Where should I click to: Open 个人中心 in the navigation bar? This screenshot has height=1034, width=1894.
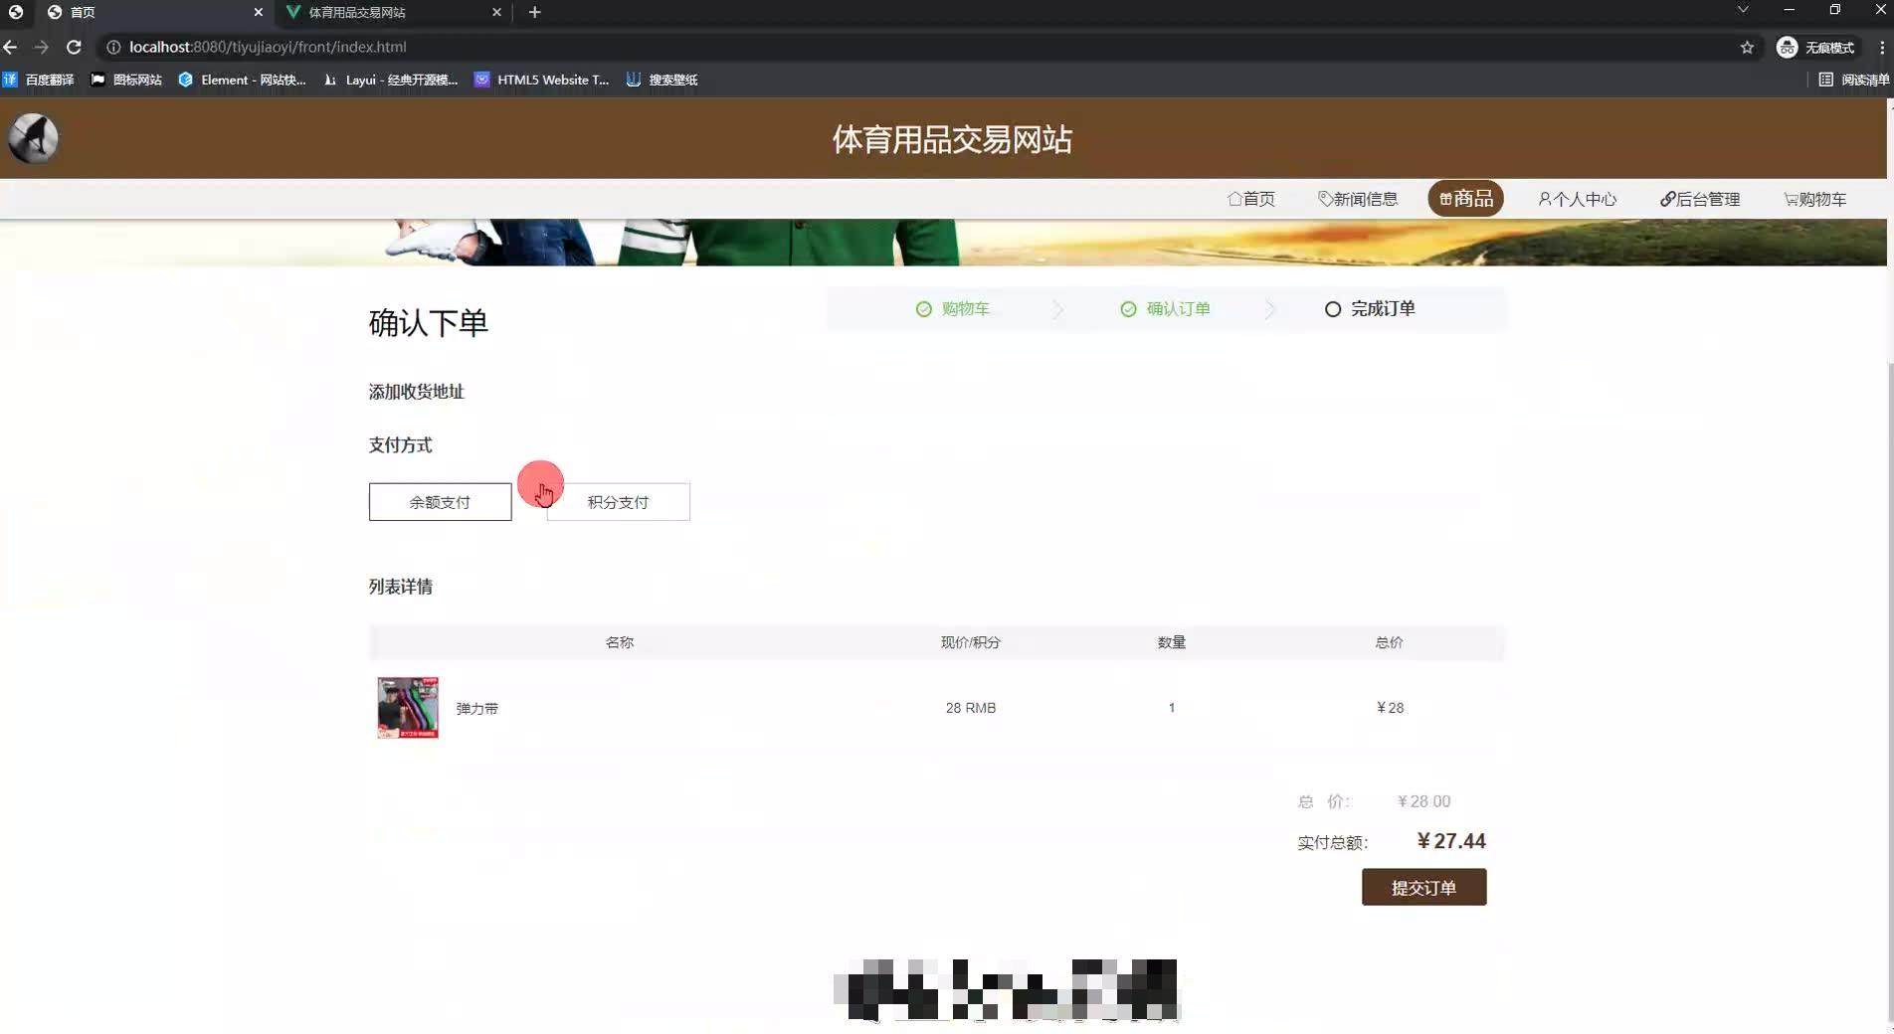1578,199
